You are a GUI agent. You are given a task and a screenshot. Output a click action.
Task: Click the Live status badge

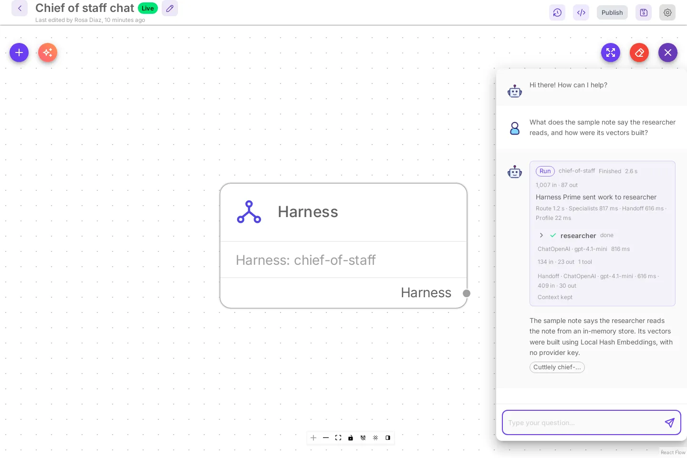148,8
